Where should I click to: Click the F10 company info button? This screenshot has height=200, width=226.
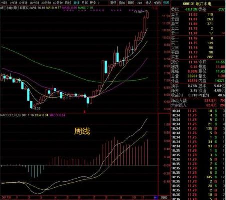[x=140, y=3]
